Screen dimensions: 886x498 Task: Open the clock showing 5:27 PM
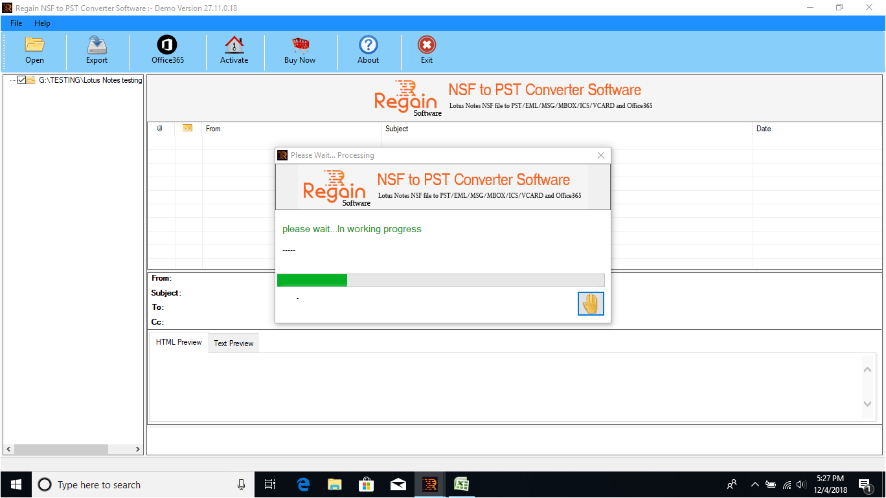coord(830,484)
